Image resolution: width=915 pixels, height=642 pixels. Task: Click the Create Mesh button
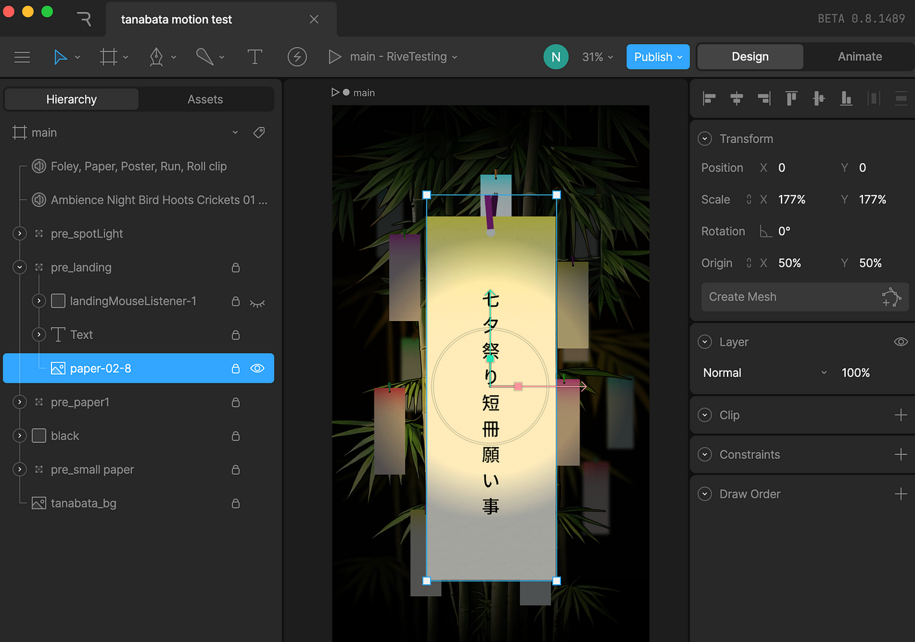tap(805, 297)
